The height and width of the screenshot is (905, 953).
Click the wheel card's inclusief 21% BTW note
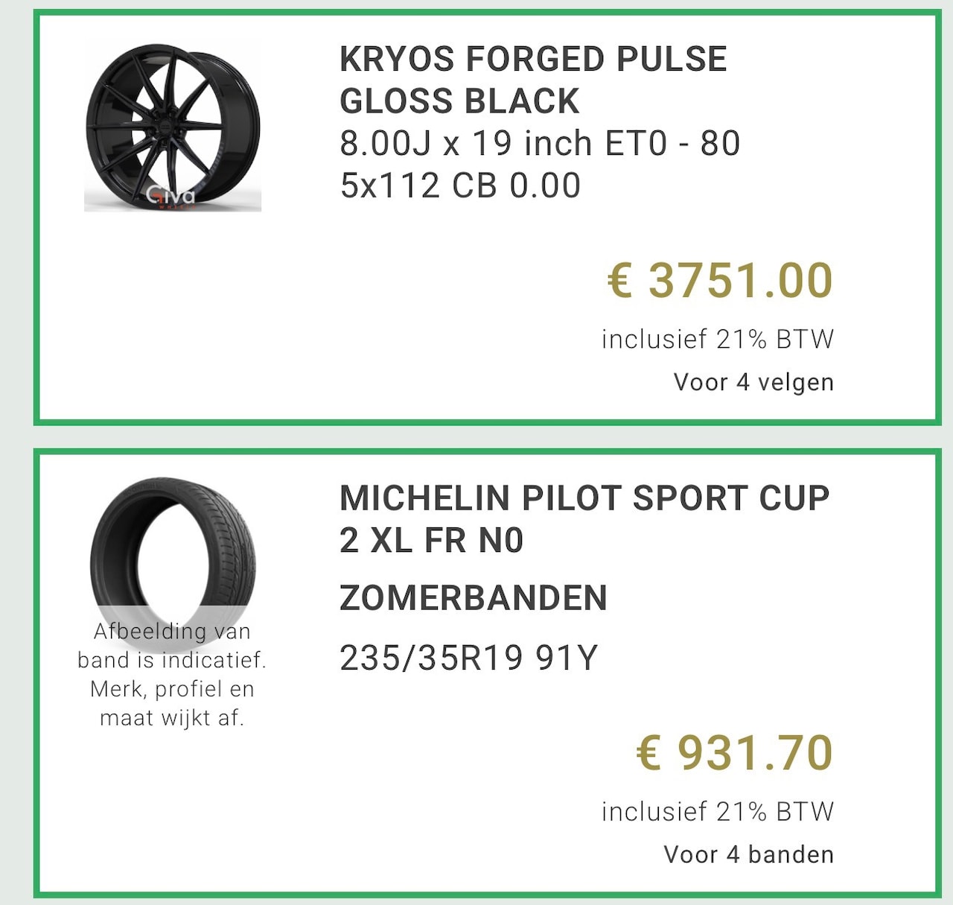[717, 340]
